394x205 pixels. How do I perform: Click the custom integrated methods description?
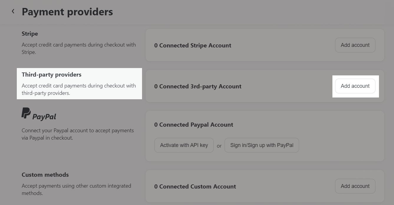pyautogui.click(x=76, y=189)
